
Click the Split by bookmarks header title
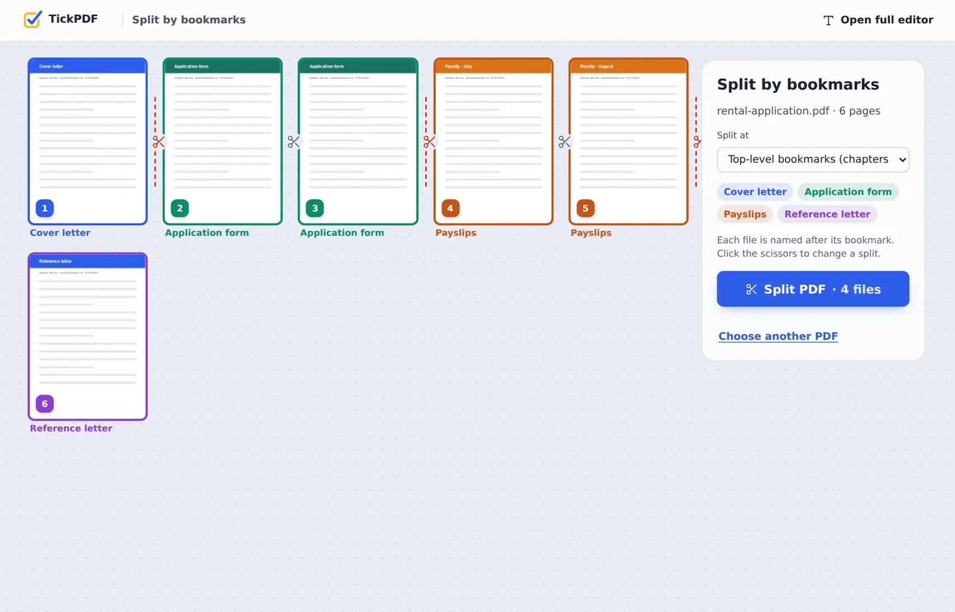(x=189, y=20)
